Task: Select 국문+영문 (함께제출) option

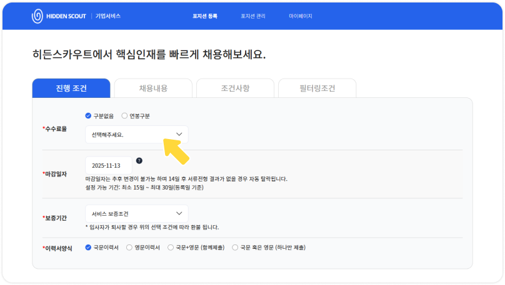Action: coord(172,248)
